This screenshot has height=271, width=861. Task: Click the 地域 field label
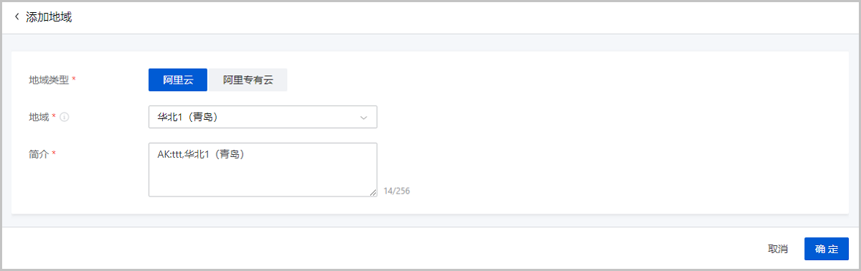coord(39,118)
